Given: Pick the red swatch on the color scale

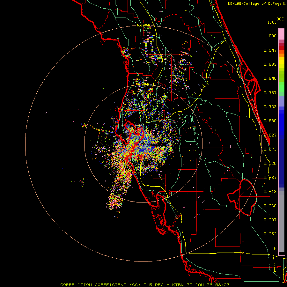Looking at the screenshot, I should point(282,48).
